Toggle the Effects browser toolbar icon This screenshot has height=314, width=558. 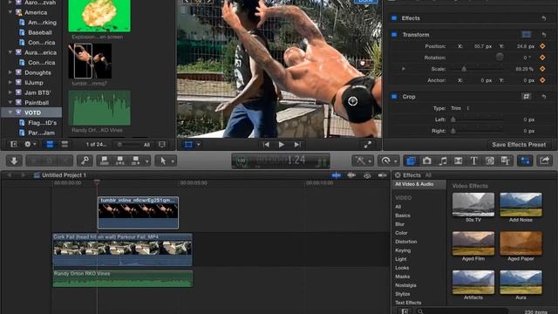pos(411,160)
